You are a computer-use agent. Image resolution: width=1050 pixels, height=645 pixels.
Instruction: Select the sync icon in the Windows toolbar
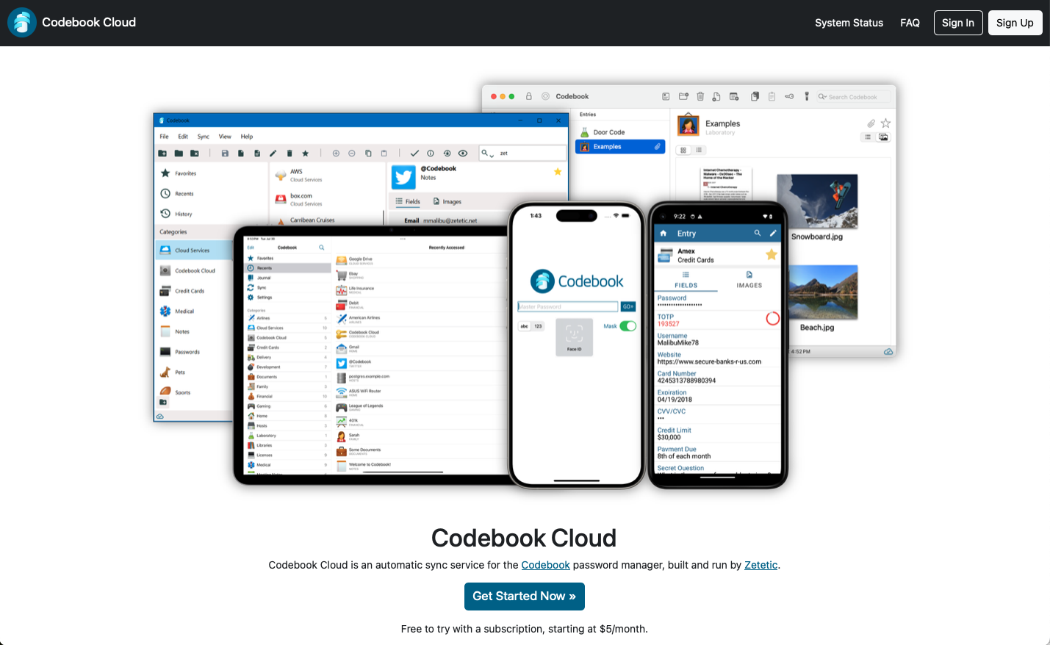(447, 154)
